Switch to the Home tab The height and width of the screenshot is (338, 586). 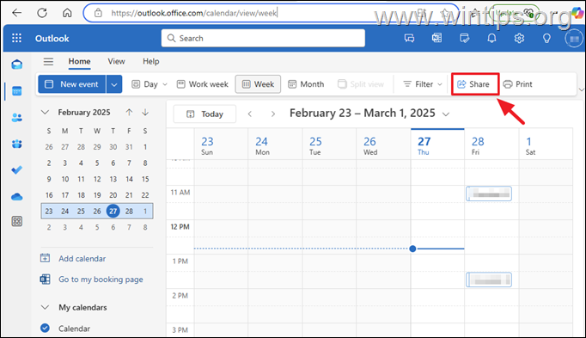click(x=79, y=61)
